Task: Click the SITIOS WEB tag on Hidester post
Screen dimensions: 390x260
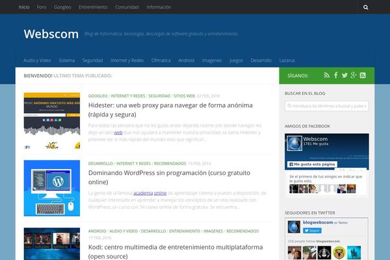Action: 185,96
